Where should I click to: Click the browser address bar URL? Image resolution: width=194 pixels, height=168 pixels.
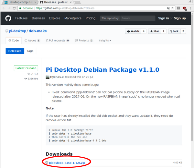click(65, 8)
